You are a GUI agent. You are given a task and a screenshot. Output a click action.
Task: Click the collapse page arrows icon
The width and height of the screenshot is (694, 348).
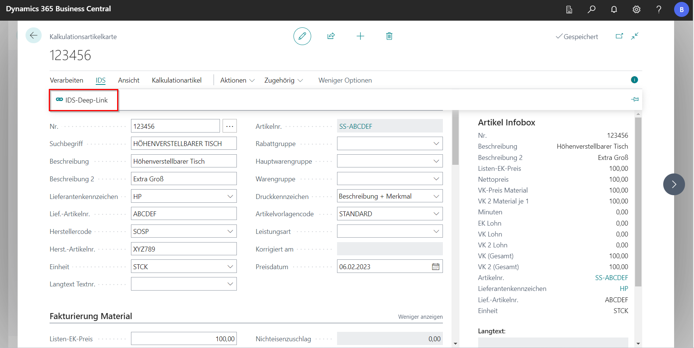pyautogui.click(x=635, y=36)
